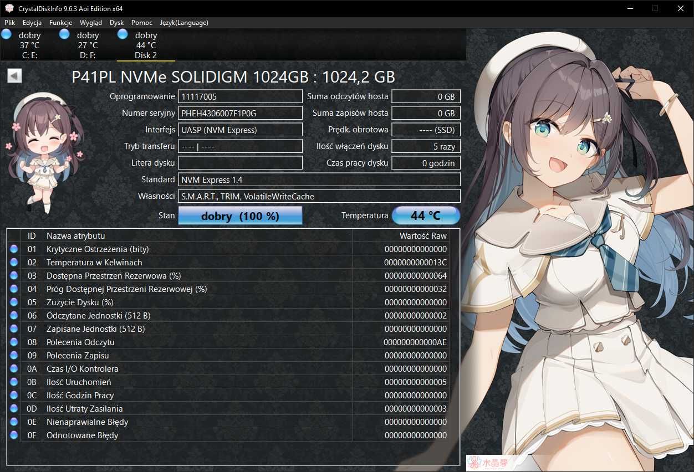Open the Funkcje menu

tap(60, 23)
